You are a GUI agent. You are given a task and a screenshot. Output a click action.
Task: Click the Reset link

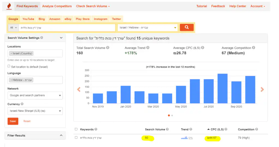click(27, 121)
